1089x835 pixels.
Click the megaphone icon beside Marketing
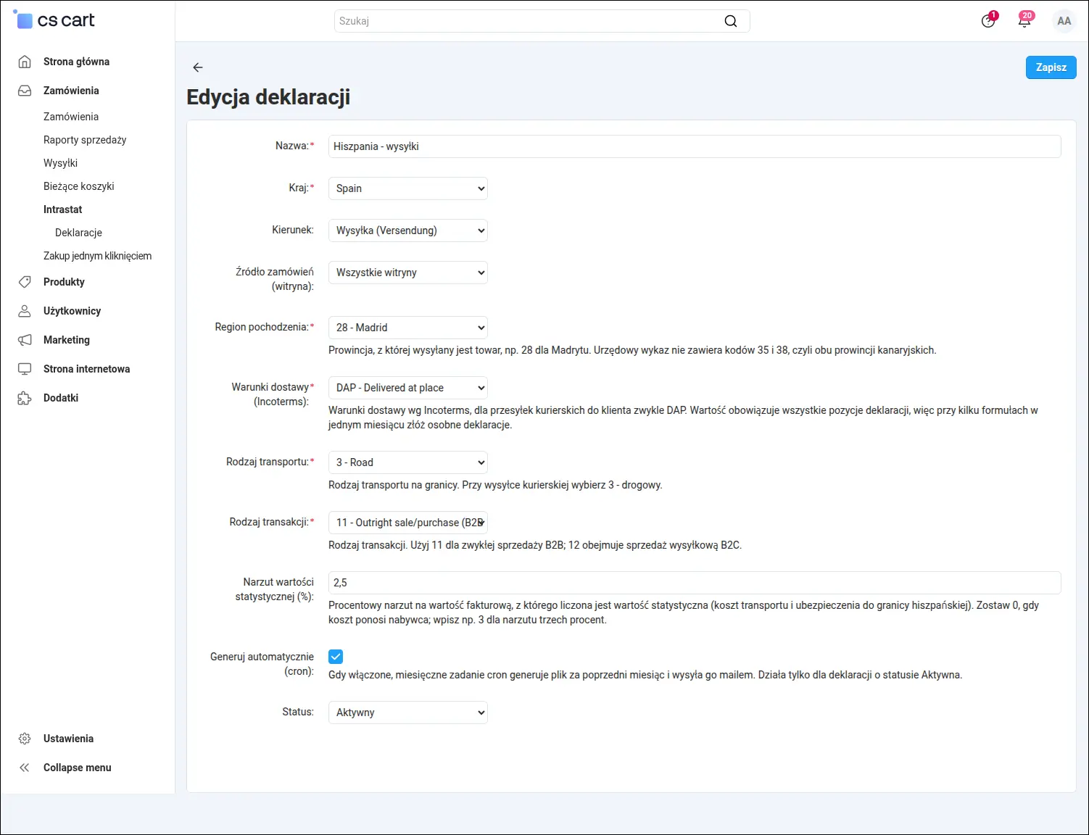(x=25, y=340)
